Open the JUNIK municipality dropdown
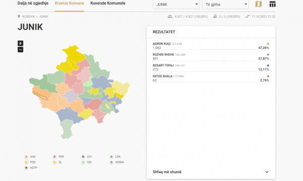This screenshot has height=181, width=303. coord(176,5)
